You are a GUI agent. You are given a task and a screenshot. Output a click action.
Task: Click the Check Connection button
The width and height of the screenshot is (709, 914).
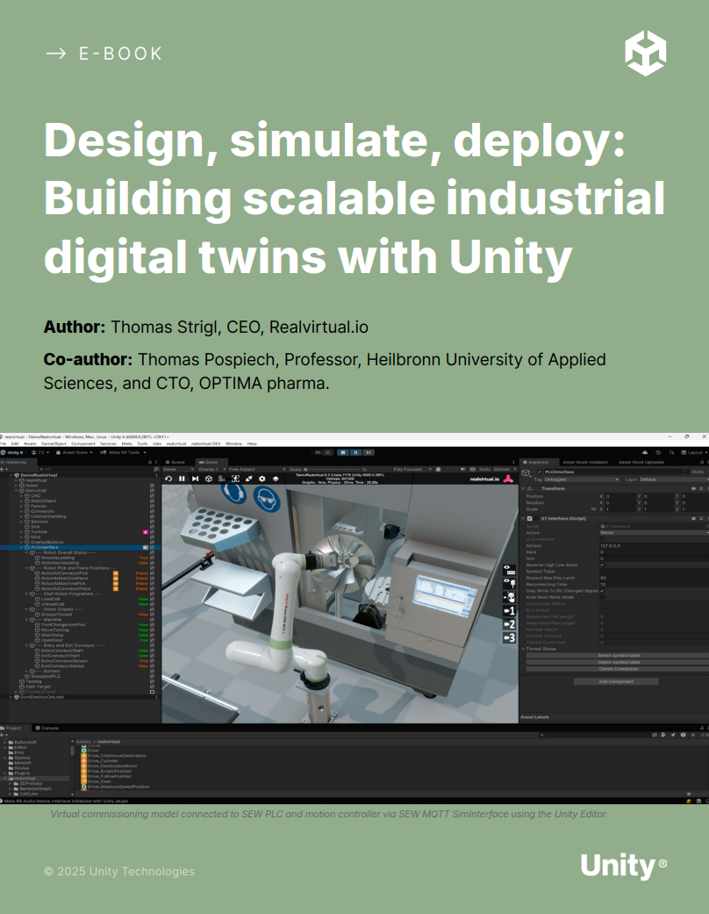617,668
